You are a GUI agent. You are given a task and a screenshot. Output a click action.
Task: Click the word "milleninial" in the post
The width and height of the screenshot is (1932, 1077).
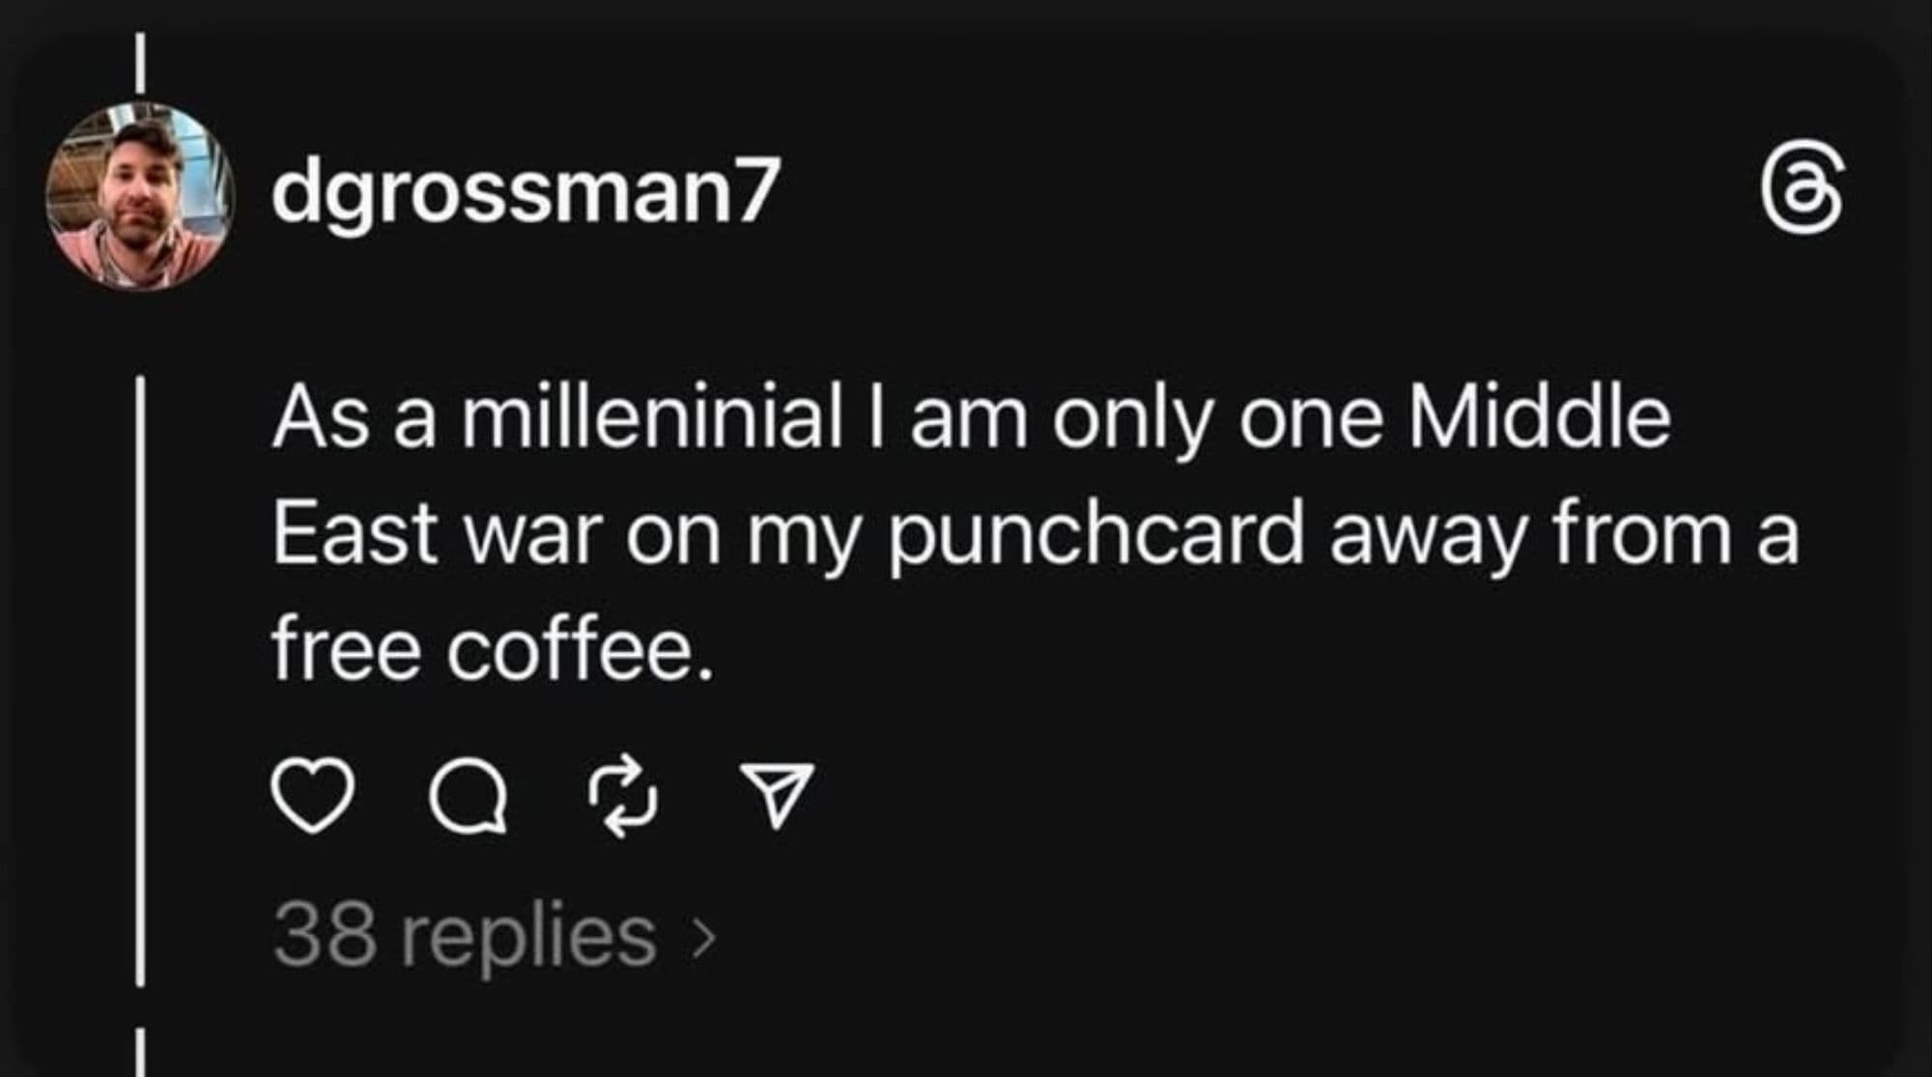tap(652, 419)
